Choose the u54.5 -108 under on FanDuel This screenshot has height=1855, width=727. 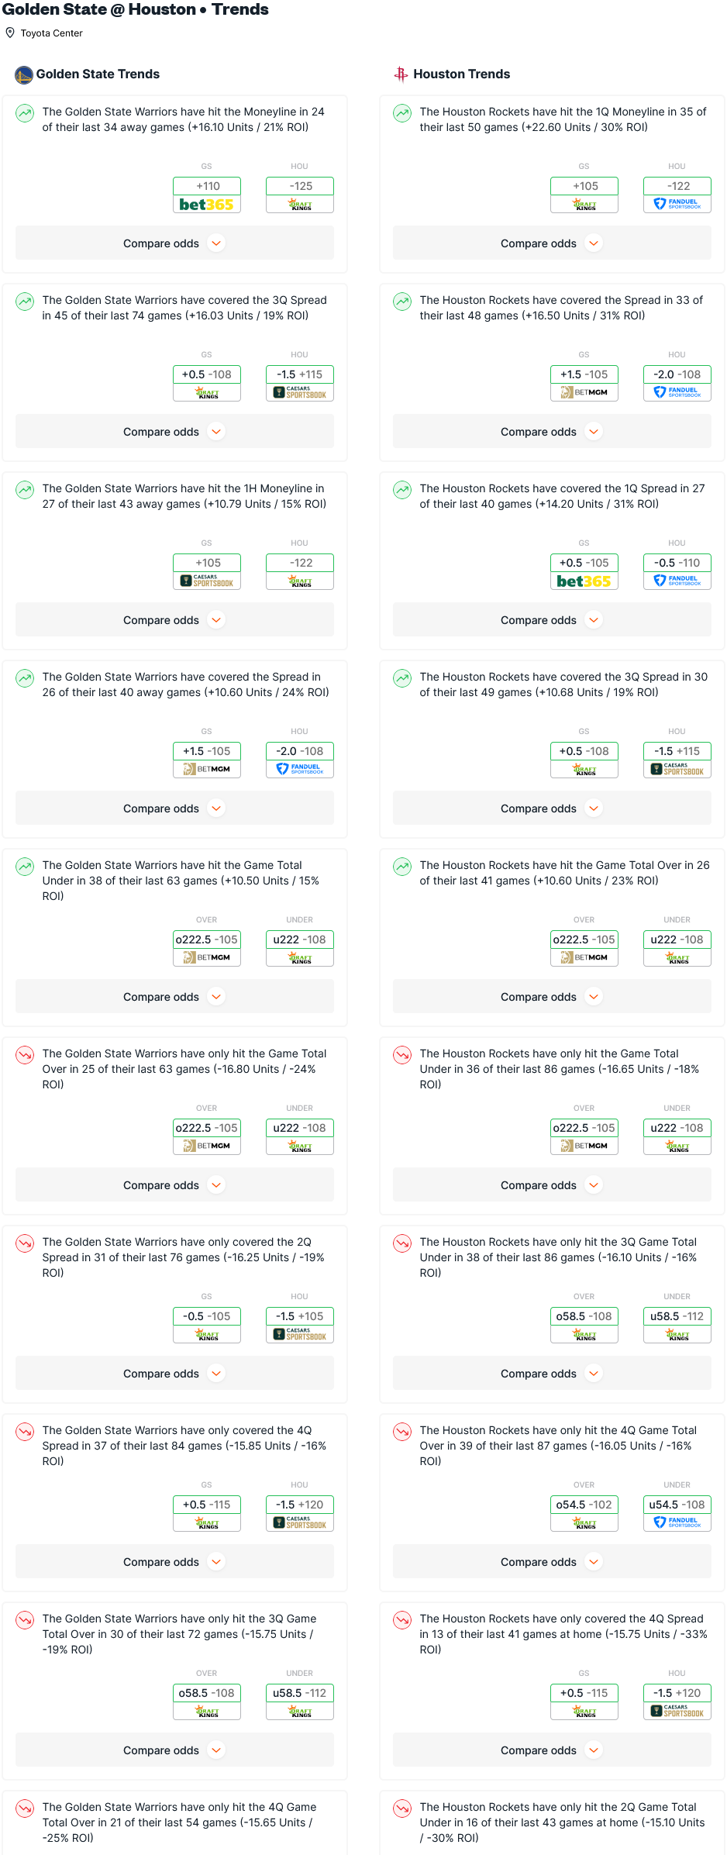677,1505
